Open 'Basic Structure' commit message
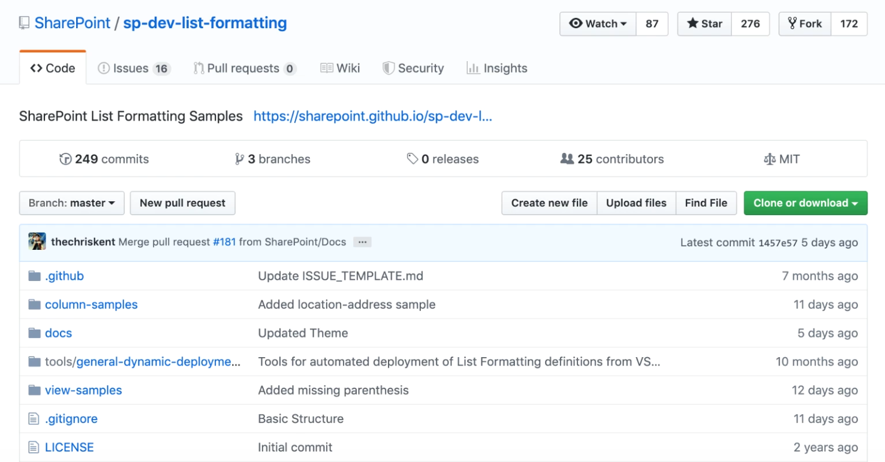Screen dimensions: 885x462 [301, 419]
